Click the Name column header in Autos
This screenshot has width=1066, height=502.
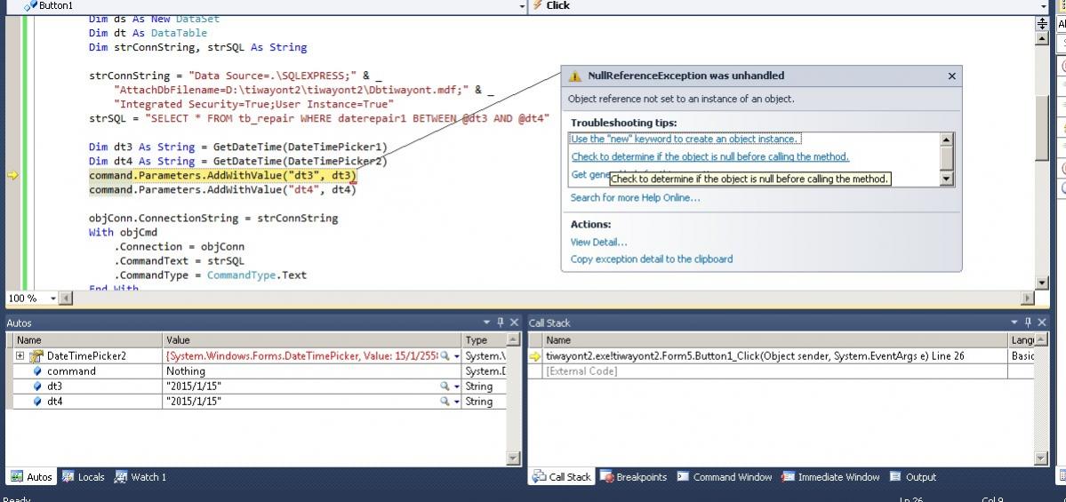(x=88, y=339)
